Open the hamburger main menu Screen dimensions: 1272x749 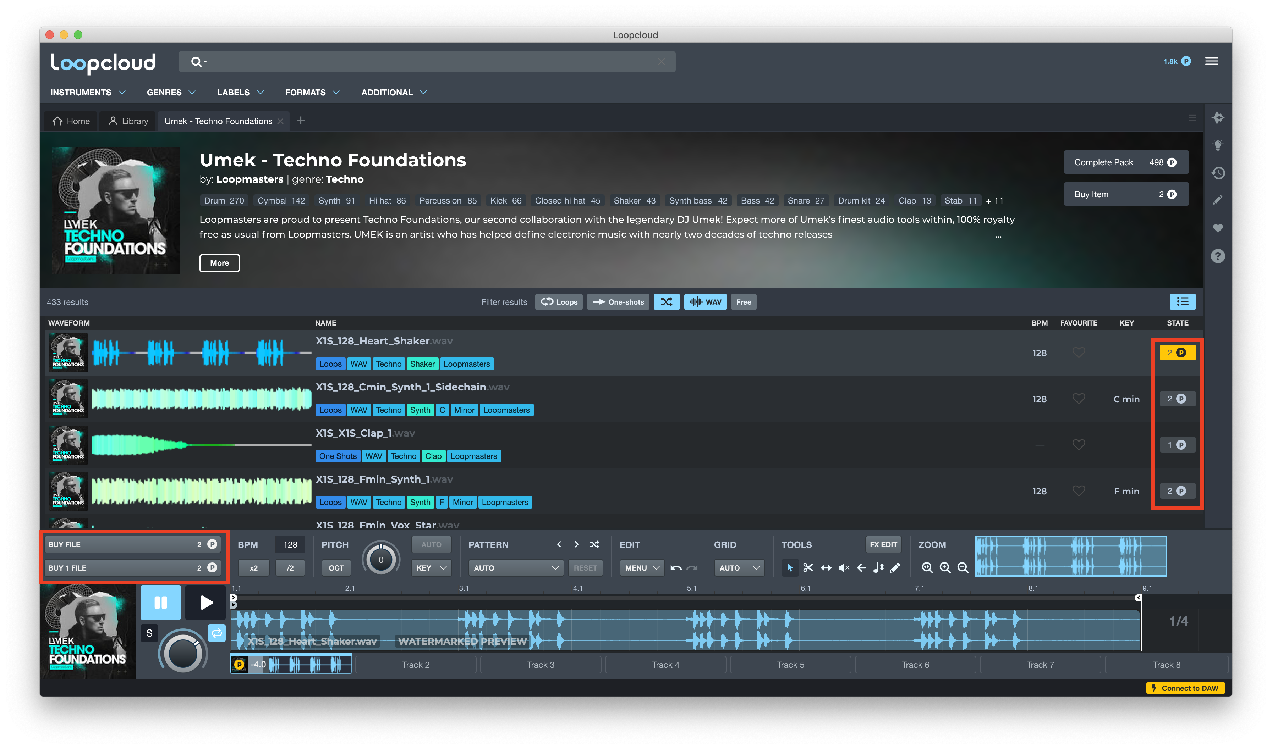[x=1211, y=61]
